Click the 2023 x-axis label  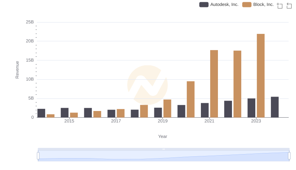[x=256, y=121]
